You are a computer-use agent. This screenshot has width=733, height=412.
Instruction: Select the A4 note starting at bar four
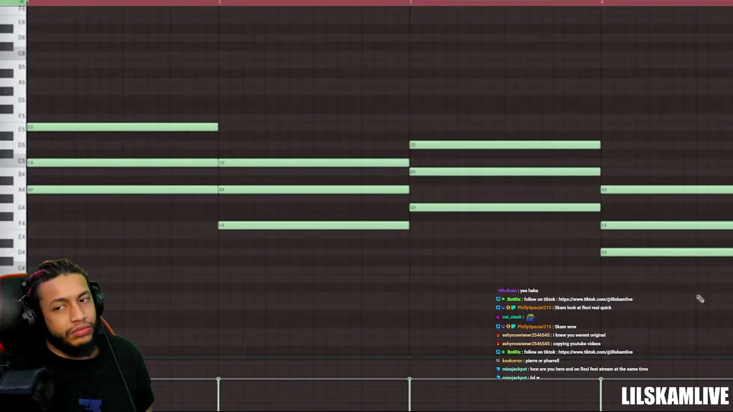(667, 189)
